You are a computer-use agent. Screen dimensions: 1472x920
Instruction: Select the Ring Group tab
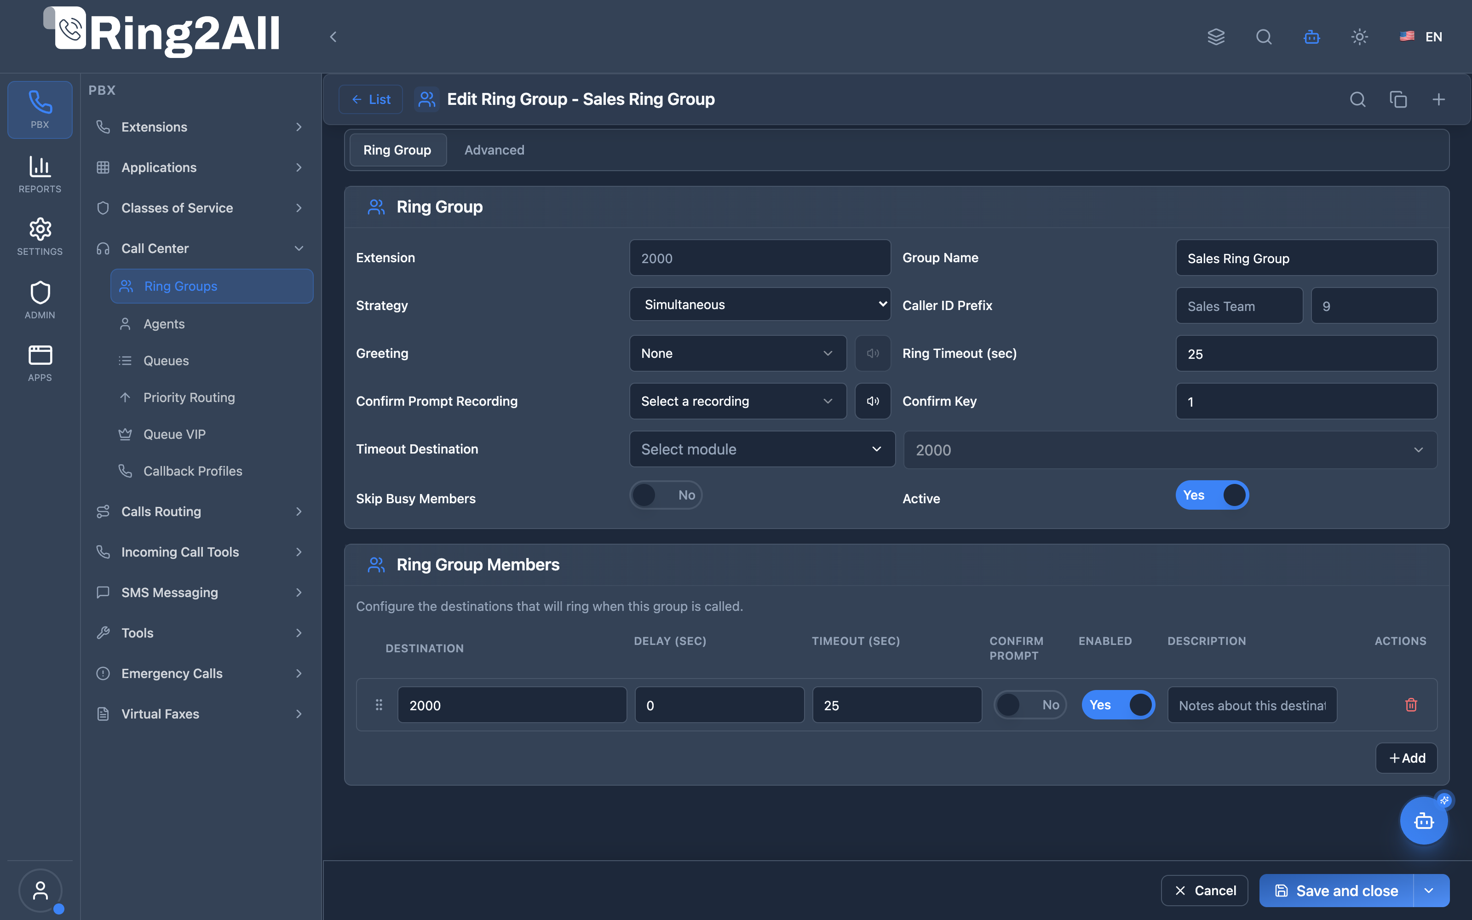397,149
